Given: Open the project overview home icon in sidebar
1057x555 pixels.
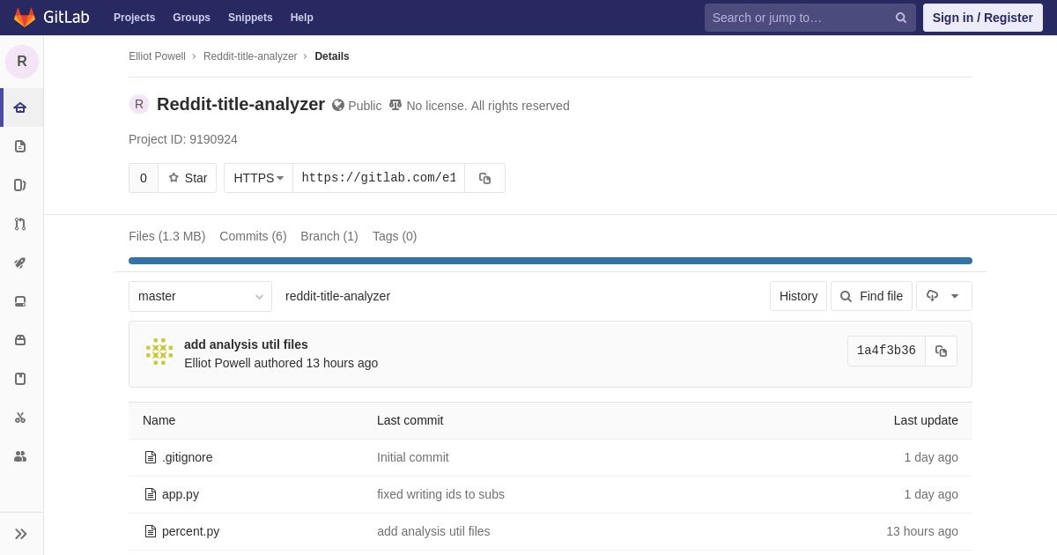Looking at the screenshot, I should pos(20,107).
